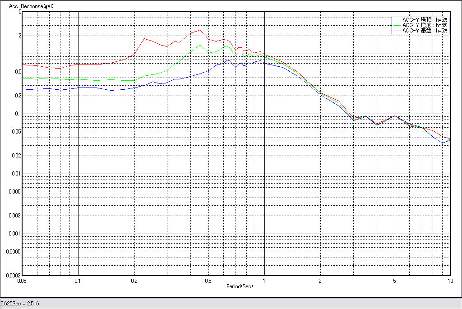The height and width of the screenshot is (309, 462).
Task: Click the 0.002 label on the vertical axis
Action: (14, 216)
